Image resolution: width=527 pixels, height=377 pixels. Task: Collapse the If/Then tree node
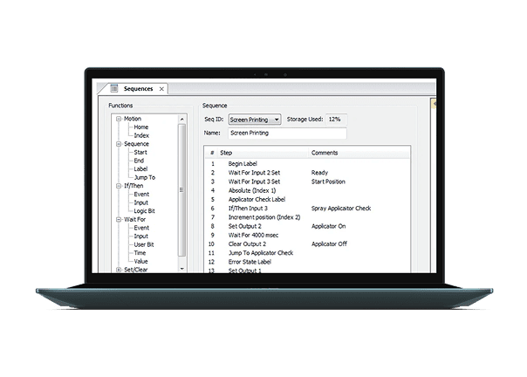[x=119, y=186]
